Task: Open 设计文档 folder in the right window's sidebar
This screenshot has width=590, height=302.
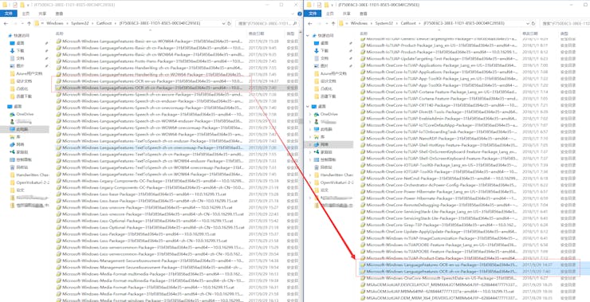Action: click(325, 81)
